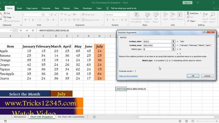219x123 pixels.
Task: Click the Lookup_value input field
Action: [x=157, y=41]
